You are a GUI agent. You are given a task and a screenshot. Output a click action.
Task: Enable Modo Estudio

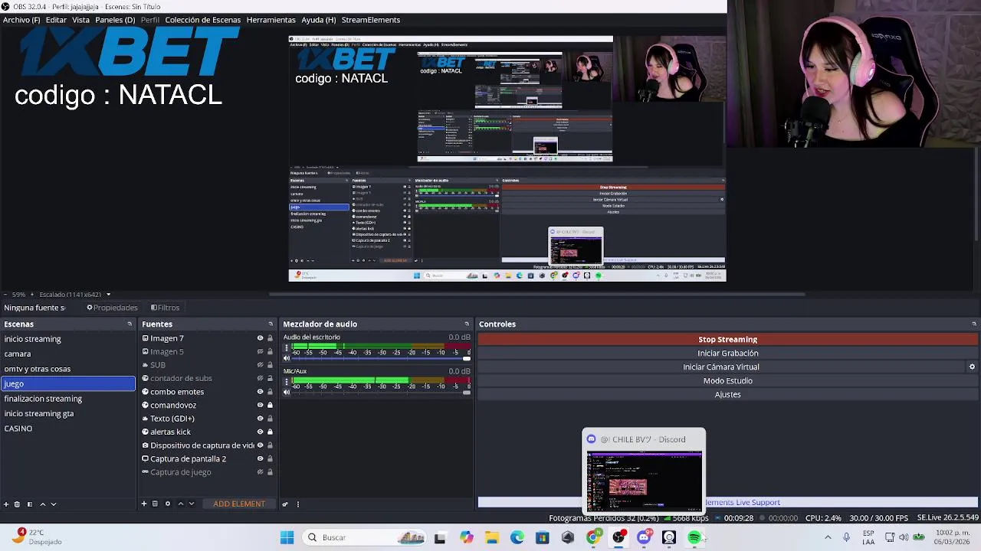point(727,380)
